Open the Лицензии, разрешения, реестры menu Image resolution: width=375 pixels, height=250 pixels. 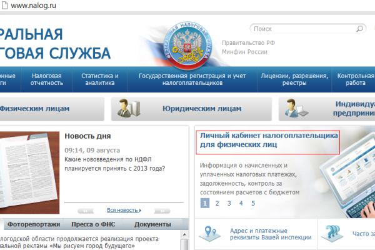pyautogui.click(x=294, y=79)
